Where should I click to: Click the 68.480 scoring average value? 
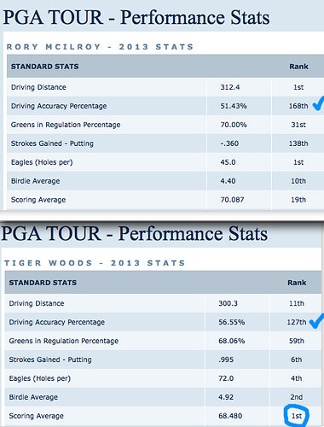point(230,416)
